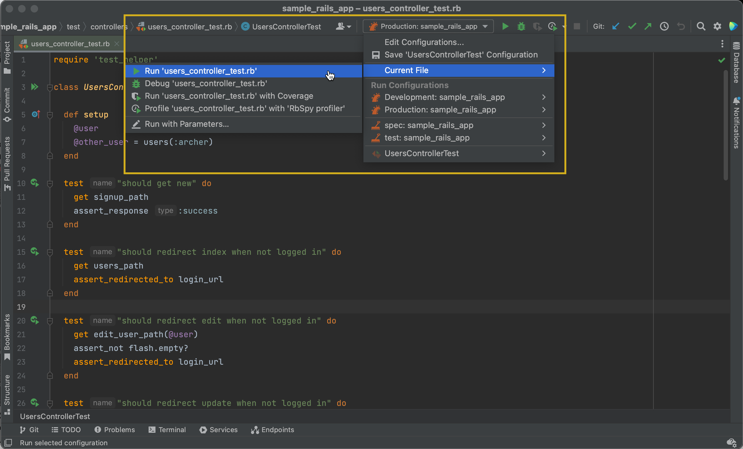Expand test: sample_rails_app submenu
The height and width of the screenshot is (449, 743).
459,138
